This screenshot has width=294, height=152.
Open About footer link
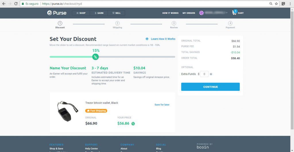124,149
